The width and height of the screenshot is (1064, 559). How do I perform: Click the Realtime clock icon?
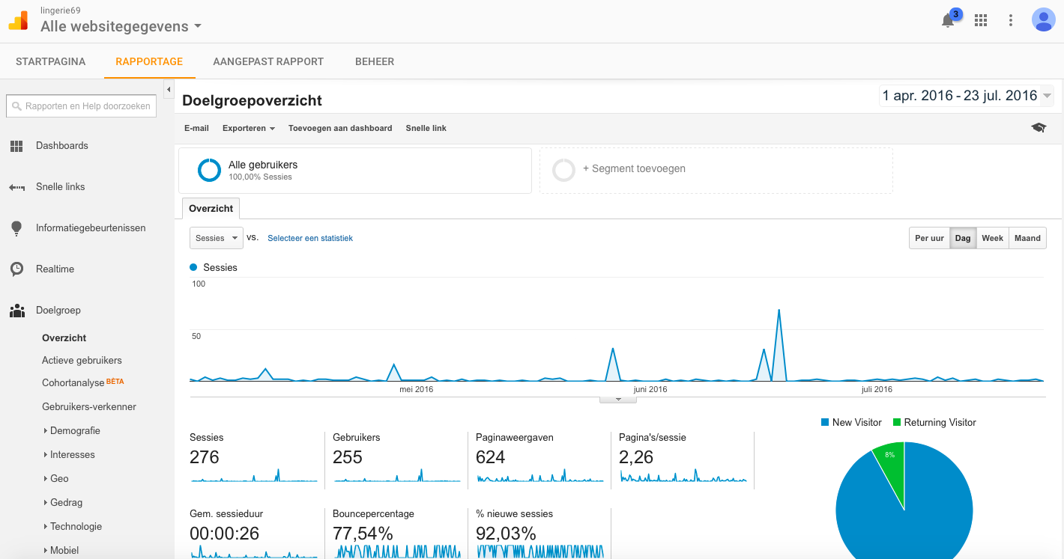[16, 269]
